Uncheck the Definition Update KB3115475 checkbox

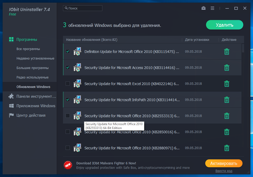[x=68, y=52]
